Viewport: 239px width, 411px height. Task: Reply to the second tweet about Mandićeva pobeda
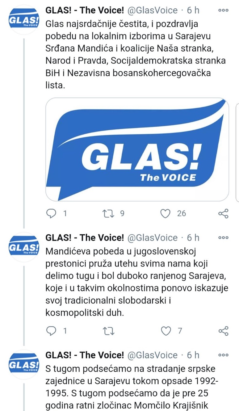[x=51, y=331]
